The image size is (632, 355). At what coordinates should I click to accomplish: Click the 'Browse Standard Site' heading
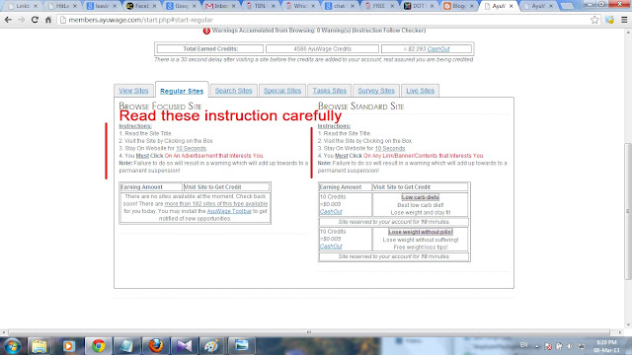(360, 106)
